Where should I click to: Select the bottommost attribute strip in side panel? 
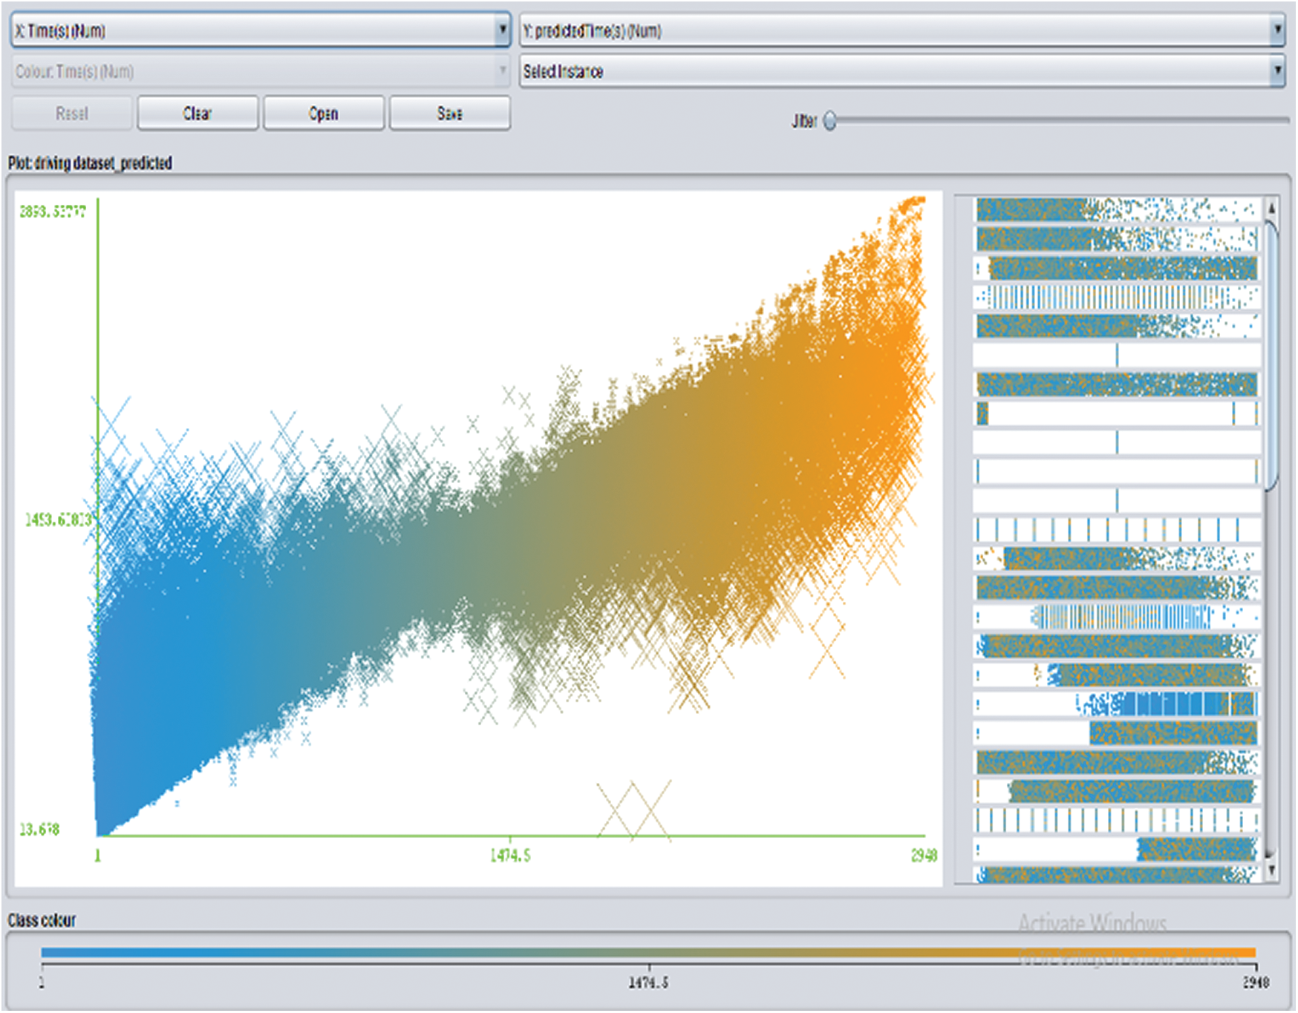coord(1116,876)
